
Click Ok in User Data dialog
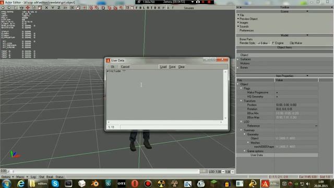pyautogui.click(x=113, y=67)
